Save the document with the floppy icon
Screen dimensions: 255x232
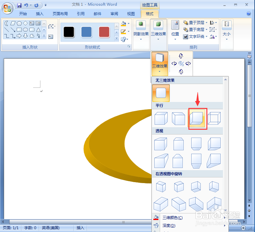(x=19, y=5)
